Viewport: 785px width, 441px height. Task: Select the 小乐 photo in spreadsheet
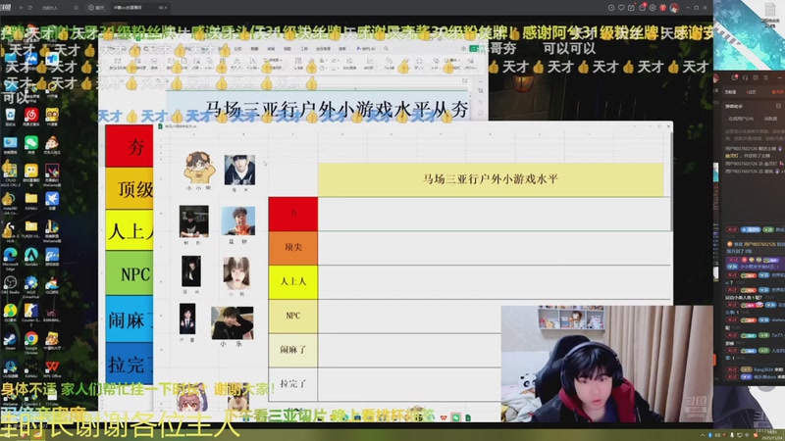(x=233, y=323)
